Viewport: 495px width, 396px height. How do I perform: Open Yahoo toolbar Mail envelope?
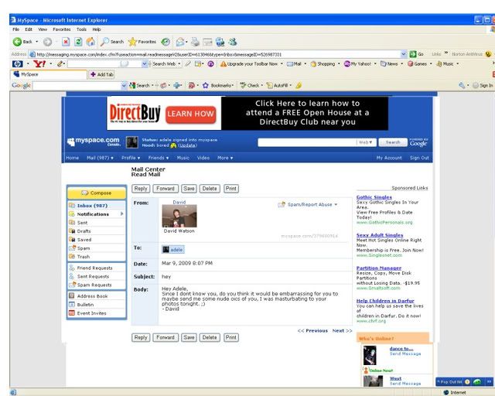(x=293, y=63)
